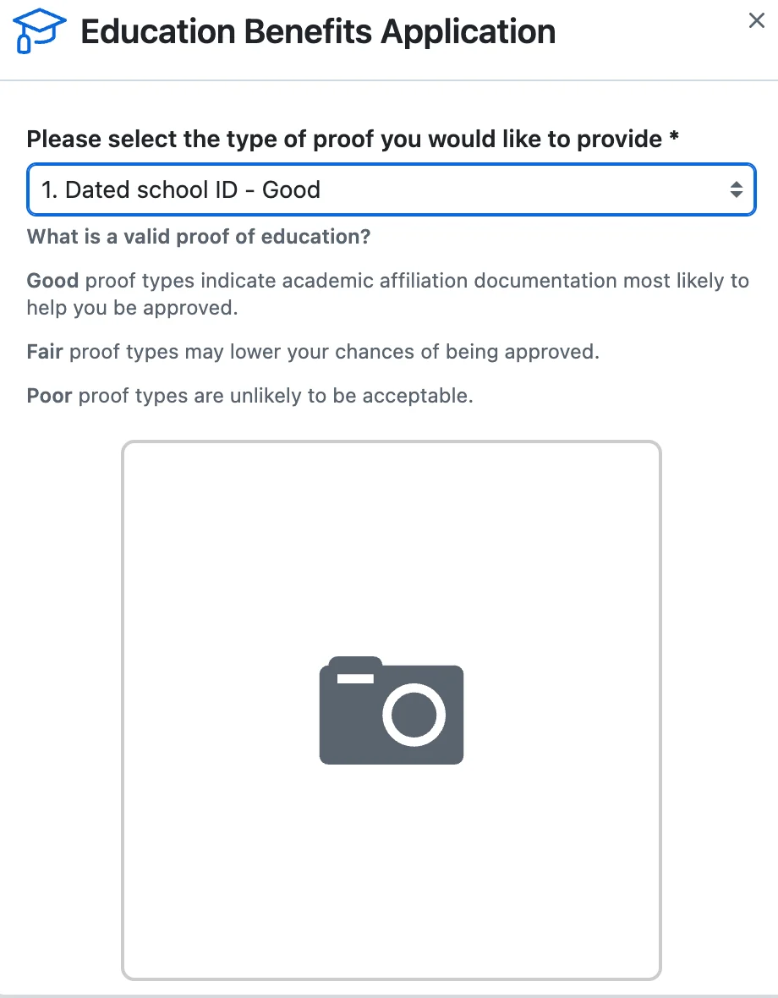This screenshot has width=778, height=998.
Task: Click the required asterisk after 'provide'
Action: [x=674, y=137]
